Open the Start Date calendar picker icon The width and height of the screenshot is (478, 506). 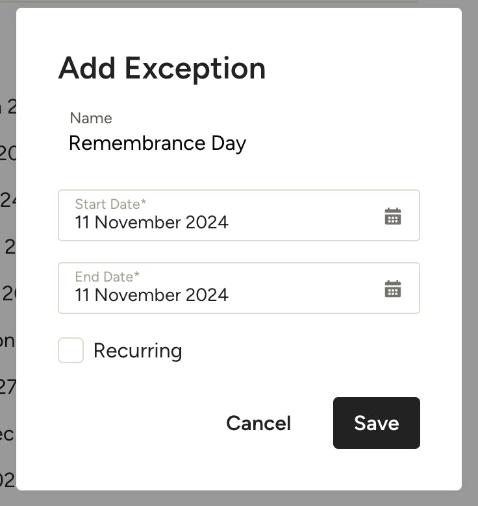coord(393,217)
